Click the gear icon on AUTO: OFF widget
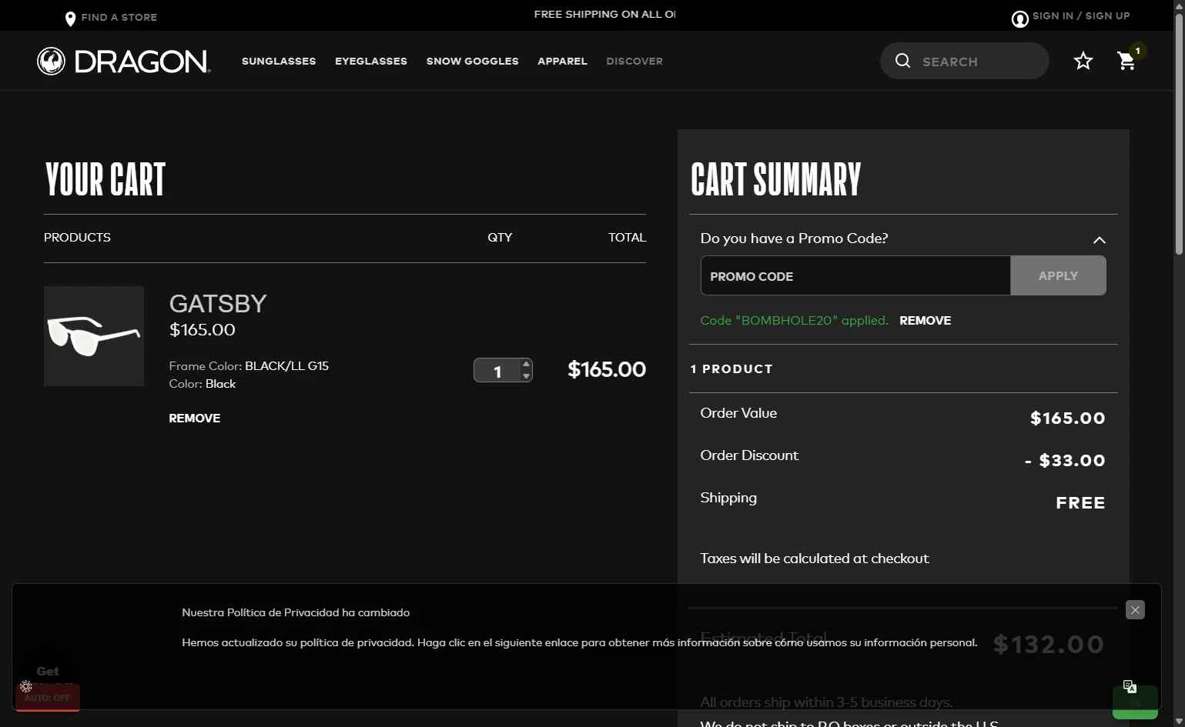This screenshot has width=1185, height=727. [25, 686]
